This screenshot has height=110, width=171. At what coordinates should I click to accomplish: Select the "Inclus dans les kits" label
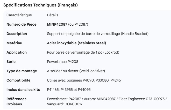click(23, 90)
